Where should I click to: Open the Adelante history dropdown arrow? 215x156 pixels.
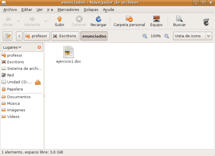[x=46, y=21]
